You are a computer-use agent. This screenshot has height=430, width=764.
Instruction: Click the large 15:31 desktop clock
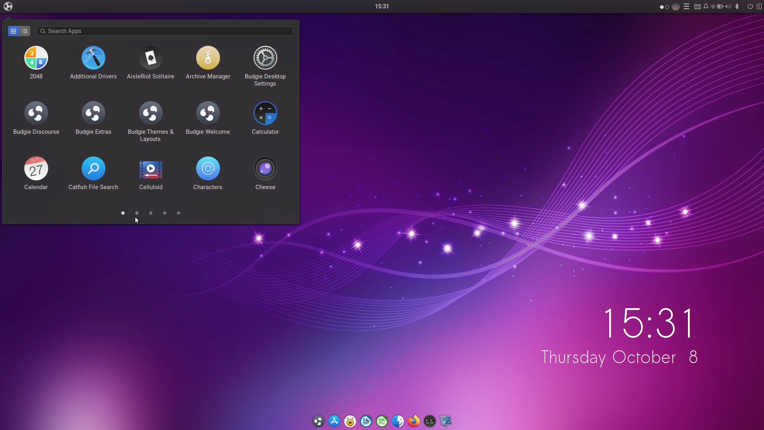click(x=649, y=323)
